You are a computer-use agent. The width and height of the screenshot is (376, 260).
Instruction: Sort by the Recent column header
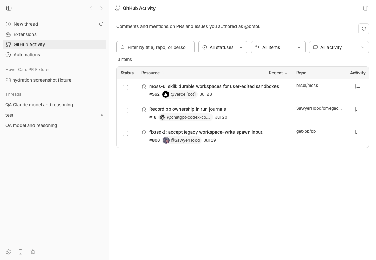[278, 73]
